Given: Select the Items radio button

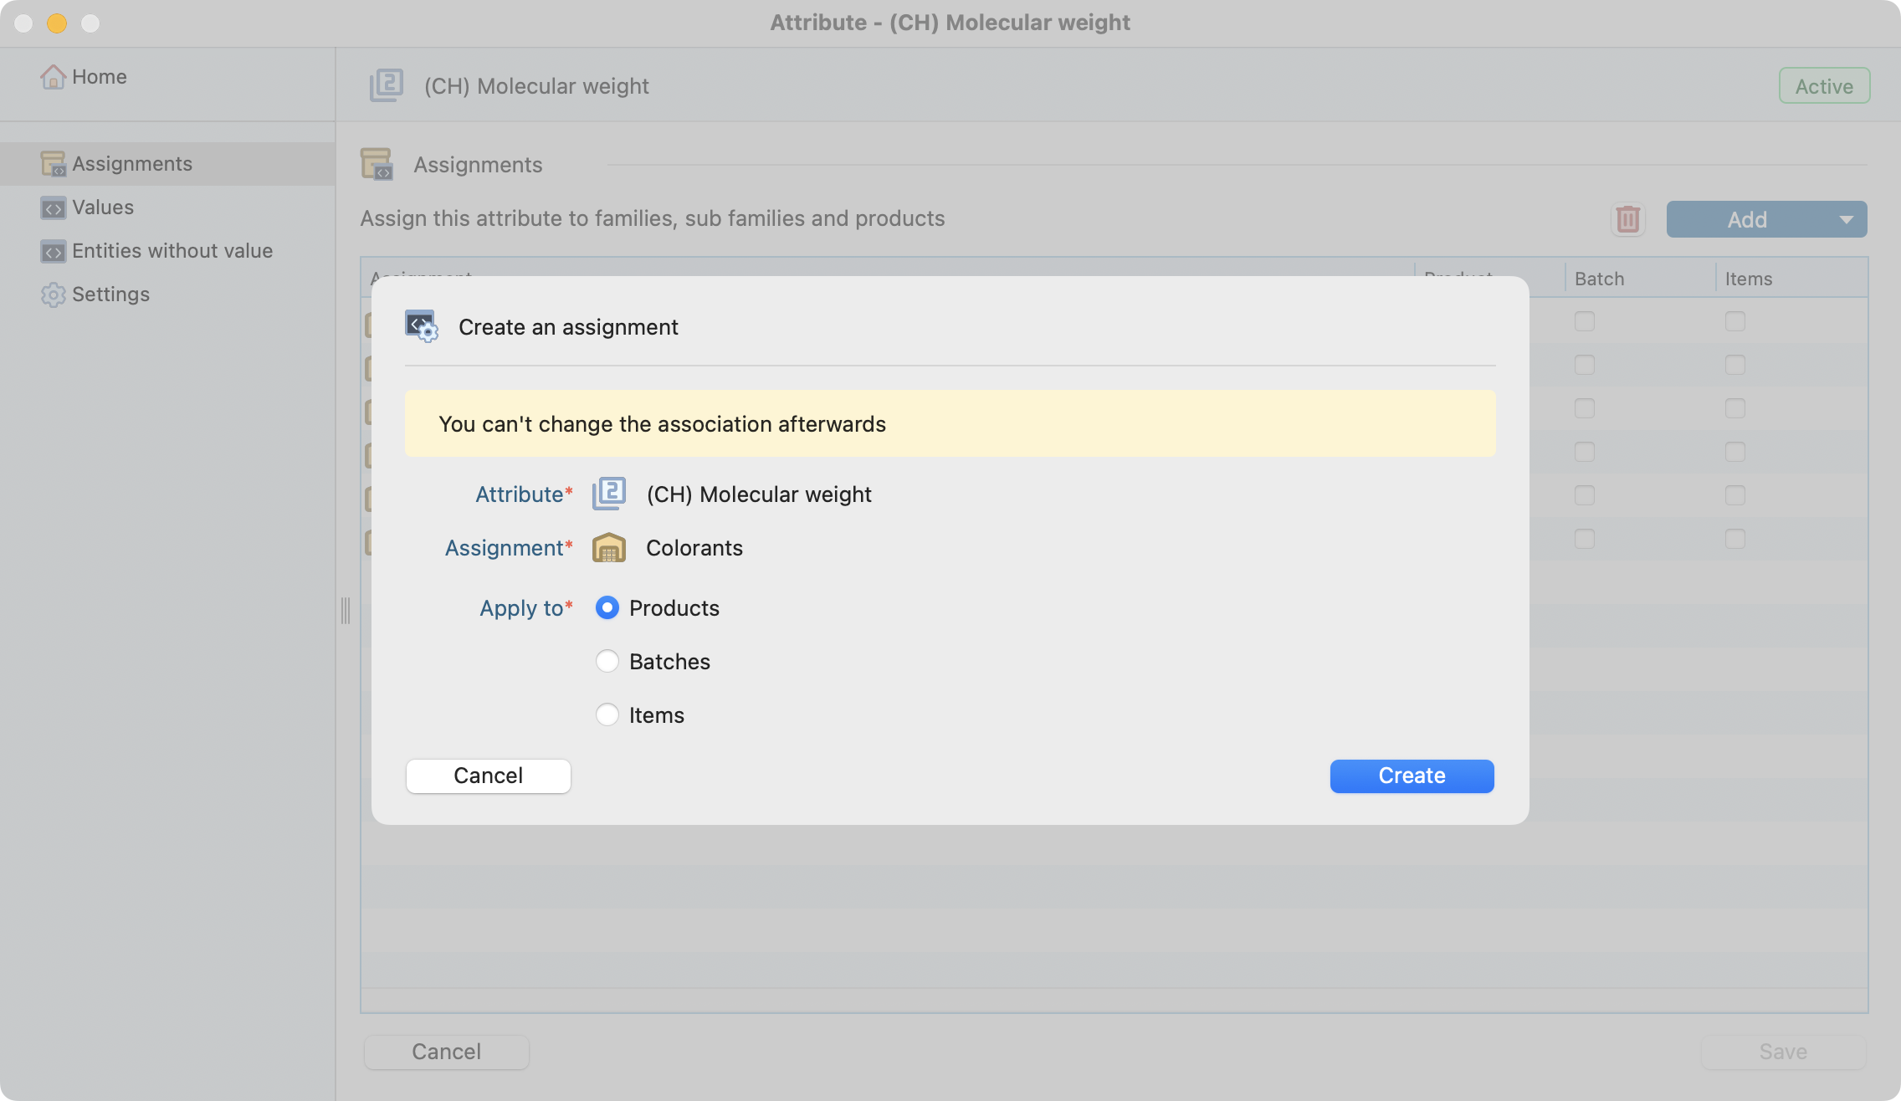Looking at the screenshot, I should tap(607, 715).
